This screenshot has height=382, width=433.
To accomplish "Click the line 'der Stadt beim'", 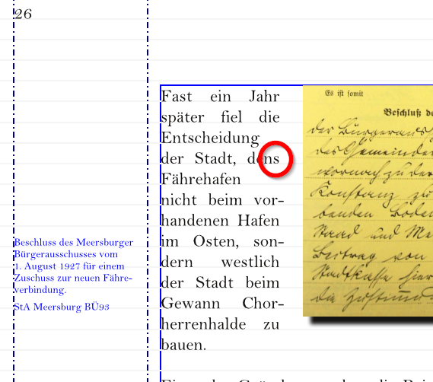I will (221, 283).
